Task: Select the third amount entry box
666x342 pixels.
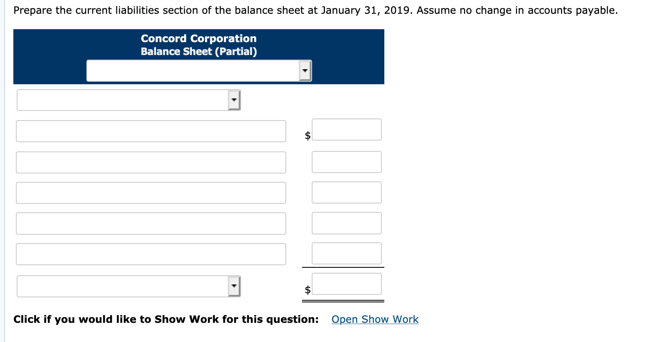Action: tap(346, 192)
